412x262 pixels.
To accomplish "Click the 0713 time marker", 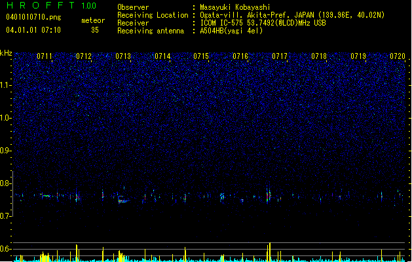I will click(x=123, y=56).
